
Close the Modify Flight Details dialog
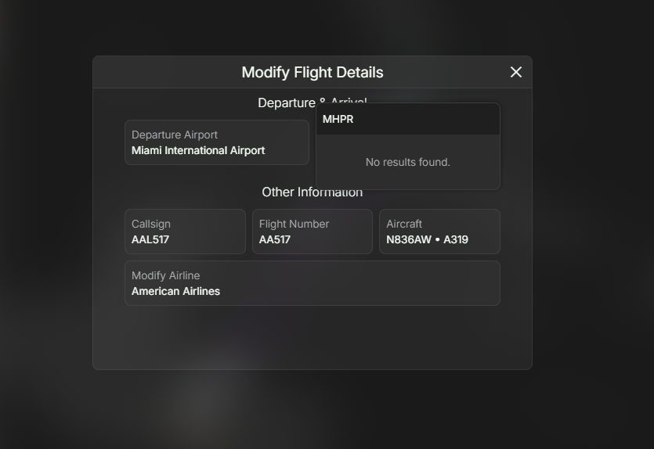(x=516, y=72)
